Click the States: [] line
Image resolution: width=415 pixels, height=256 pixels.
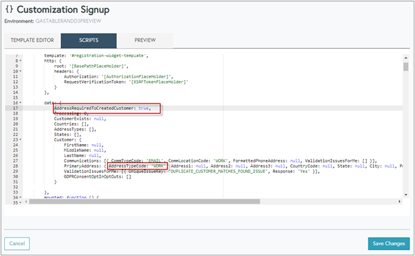click(68, 135)
